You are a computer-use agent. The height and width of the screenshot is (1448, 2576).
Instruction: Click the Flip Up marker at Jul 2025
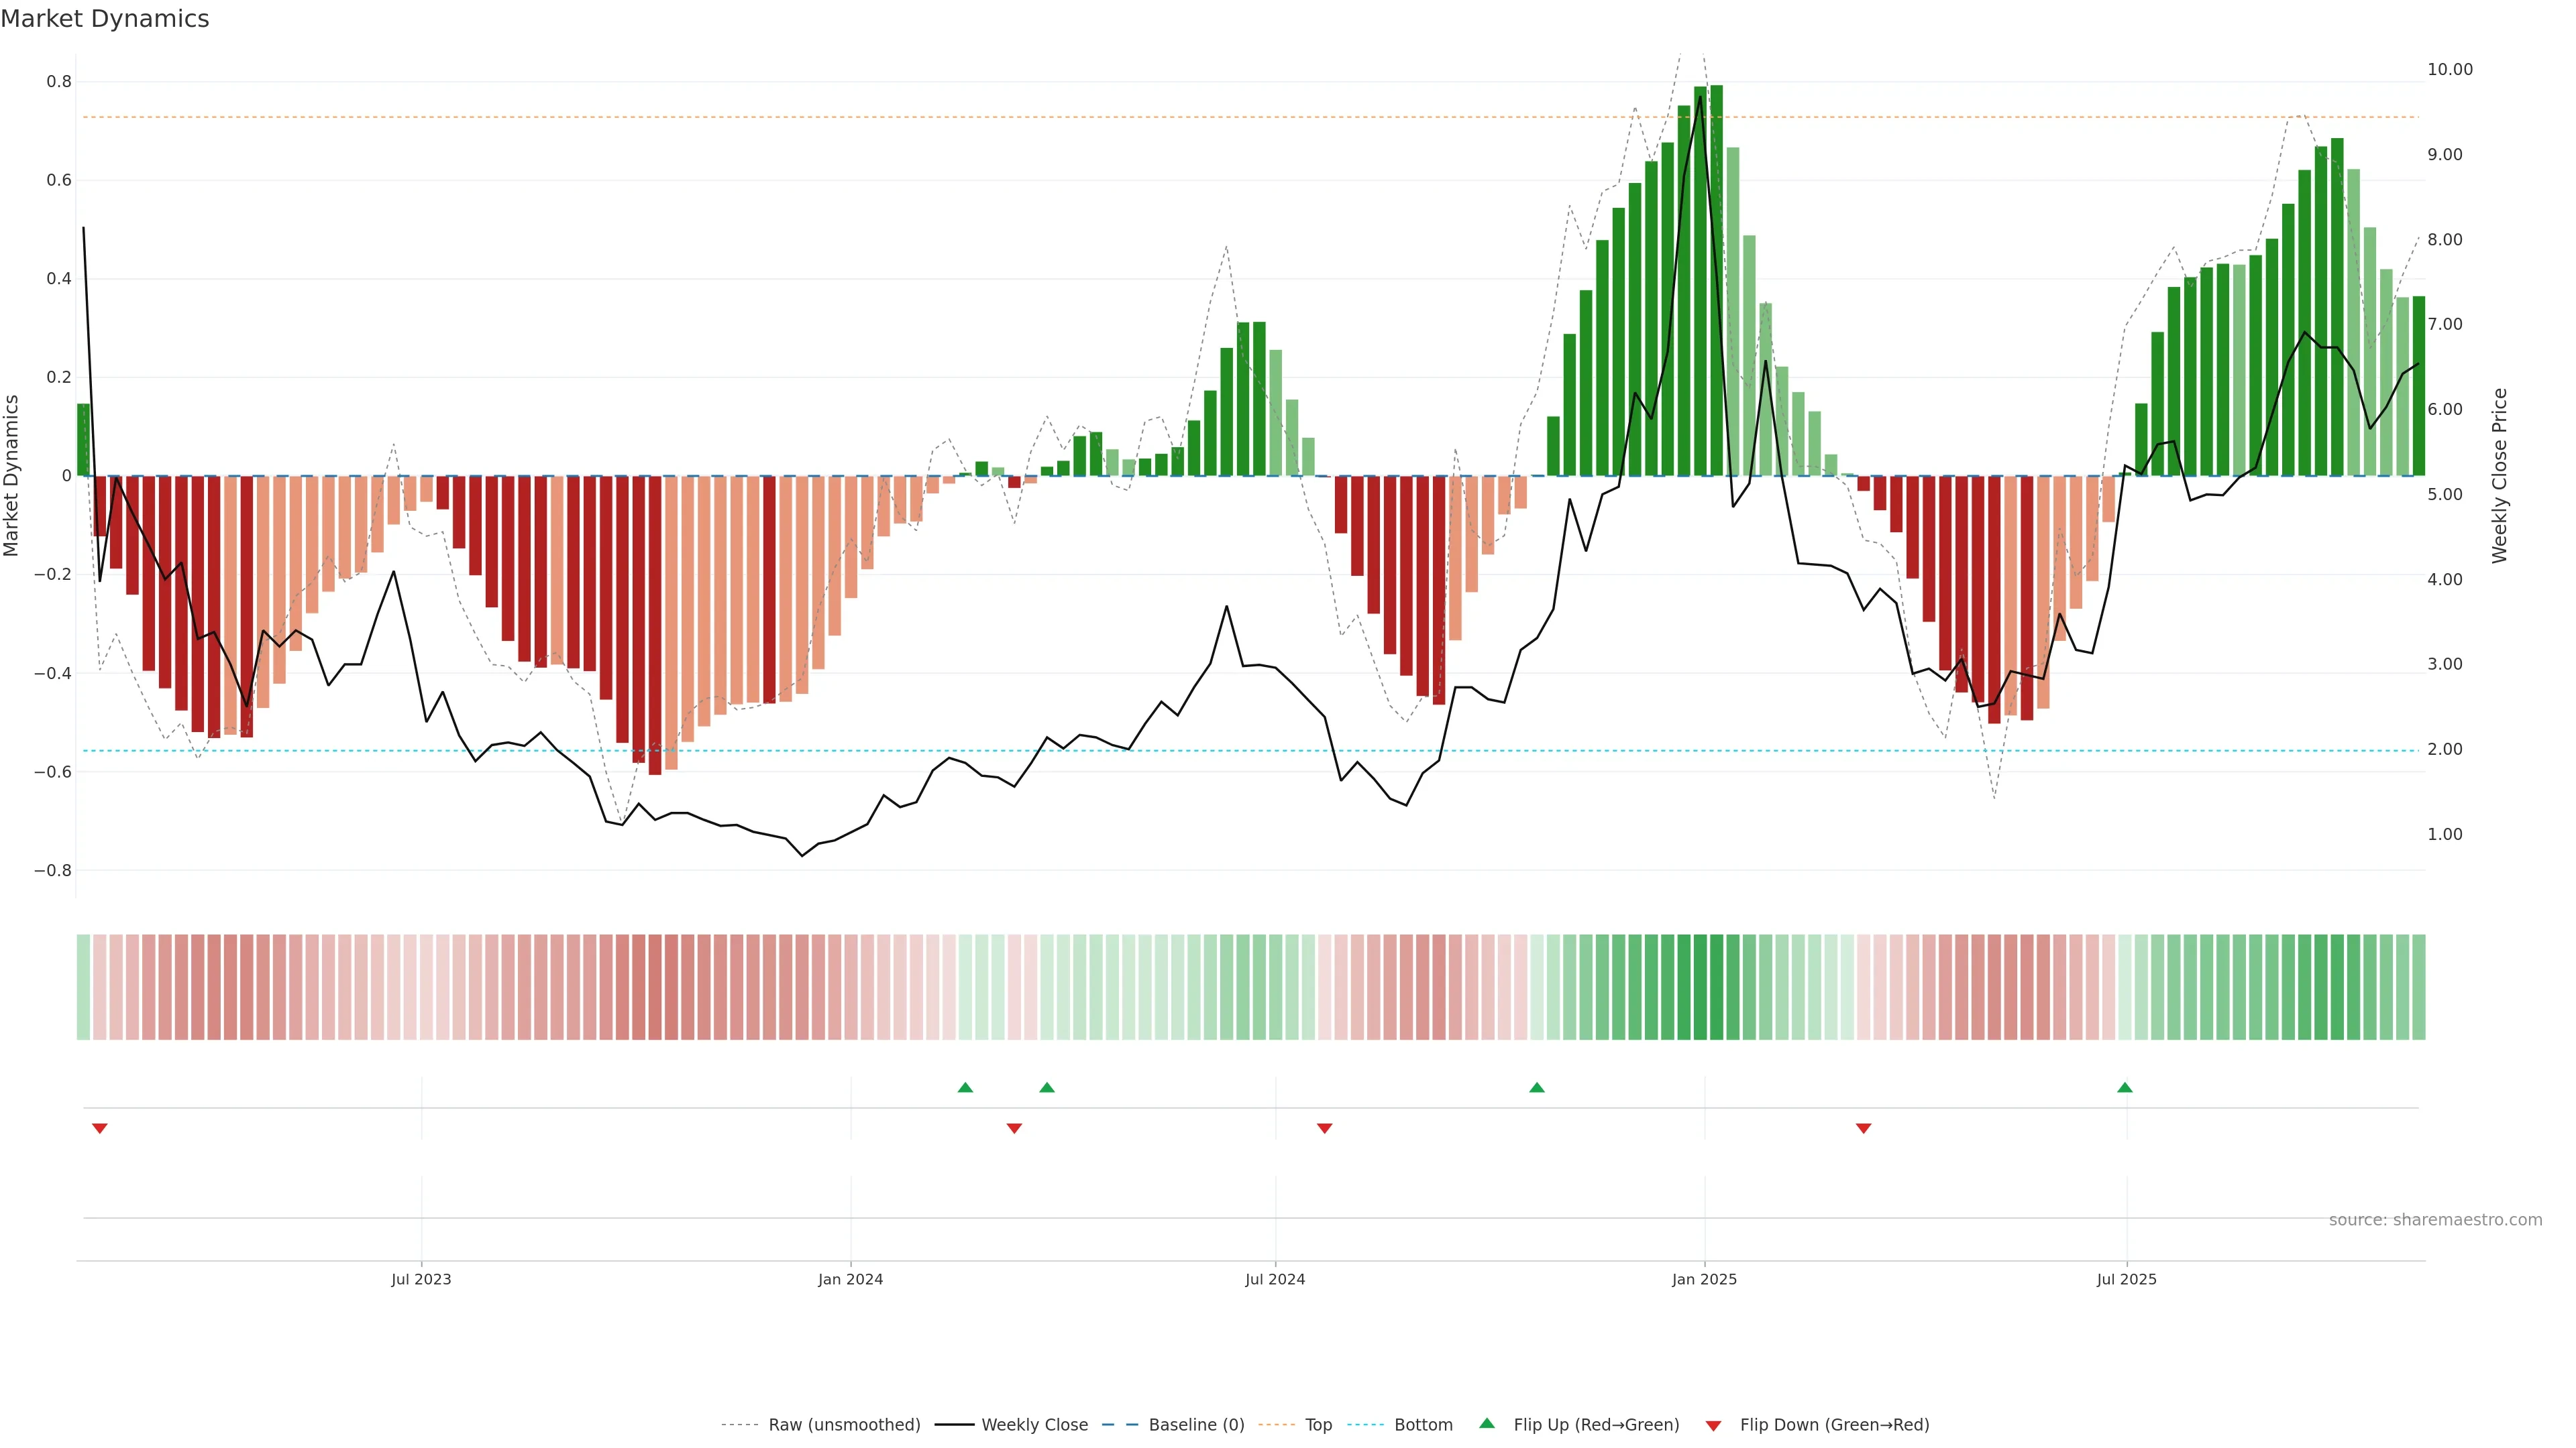click(2124, 1087)
